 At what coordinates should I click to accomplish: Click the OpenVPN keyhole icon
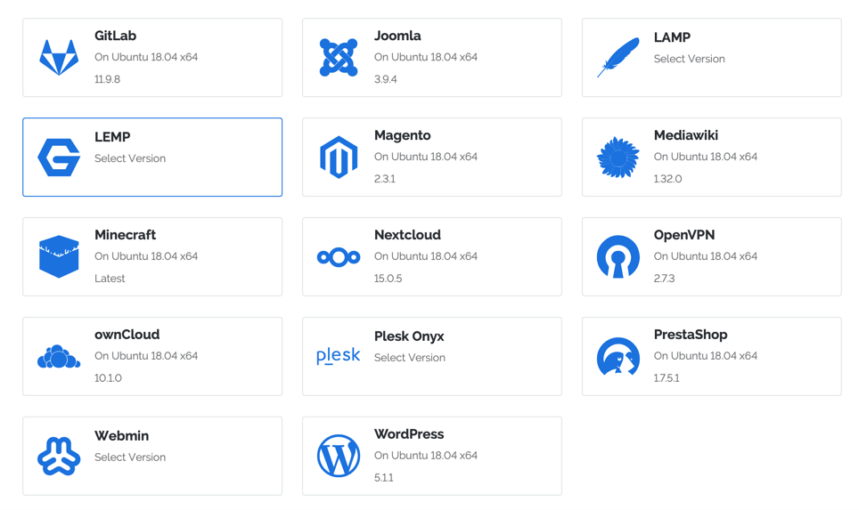click(618, 256)
